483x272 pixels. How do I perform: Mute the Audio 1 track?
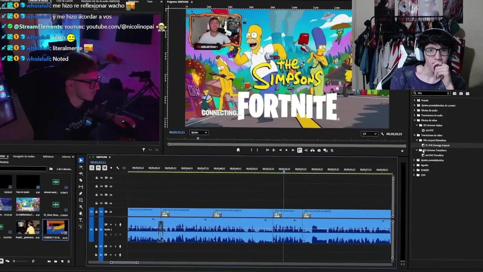(x=111, y=224)
